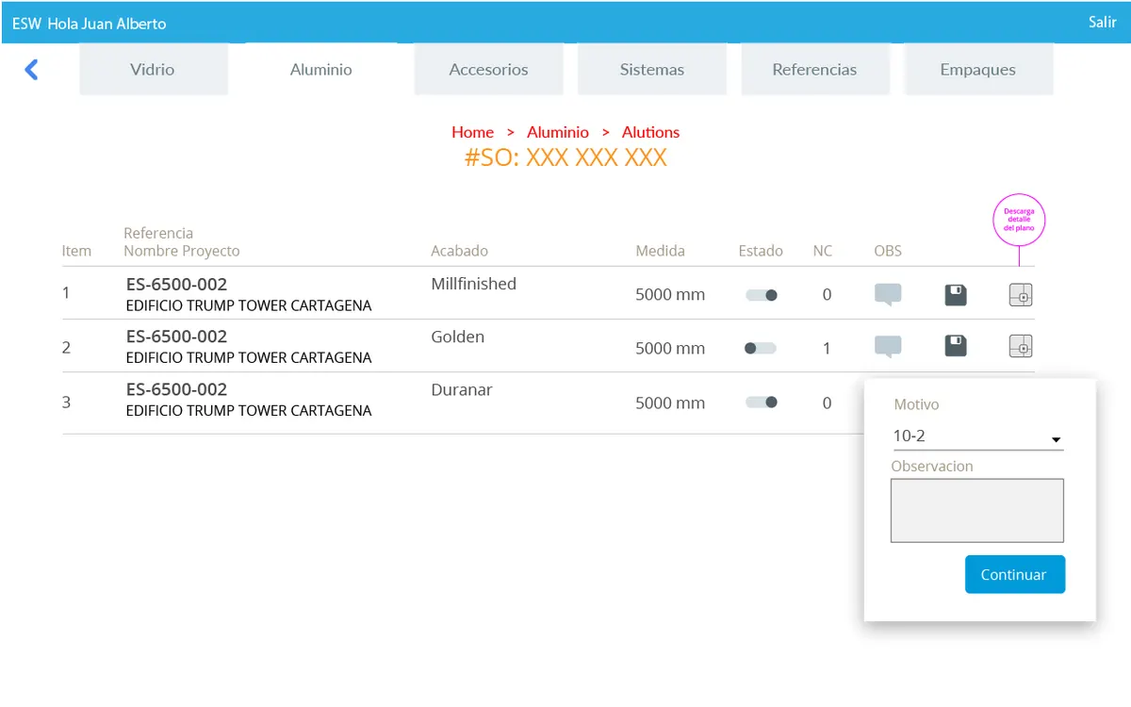This screenshot has width=1131, height=707.
Task: Open the OBS comment icon for Millfinished row
Action: [888, 295]
